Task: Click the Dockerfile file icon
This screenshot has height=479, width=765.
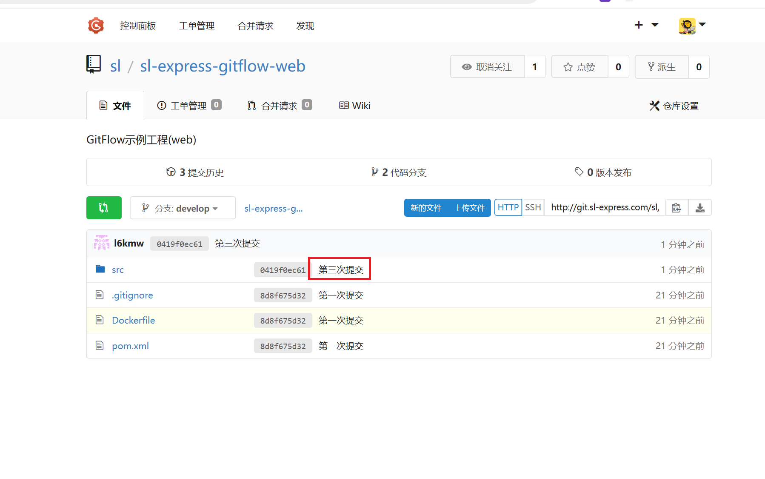Action: click(x=100, y=320)
